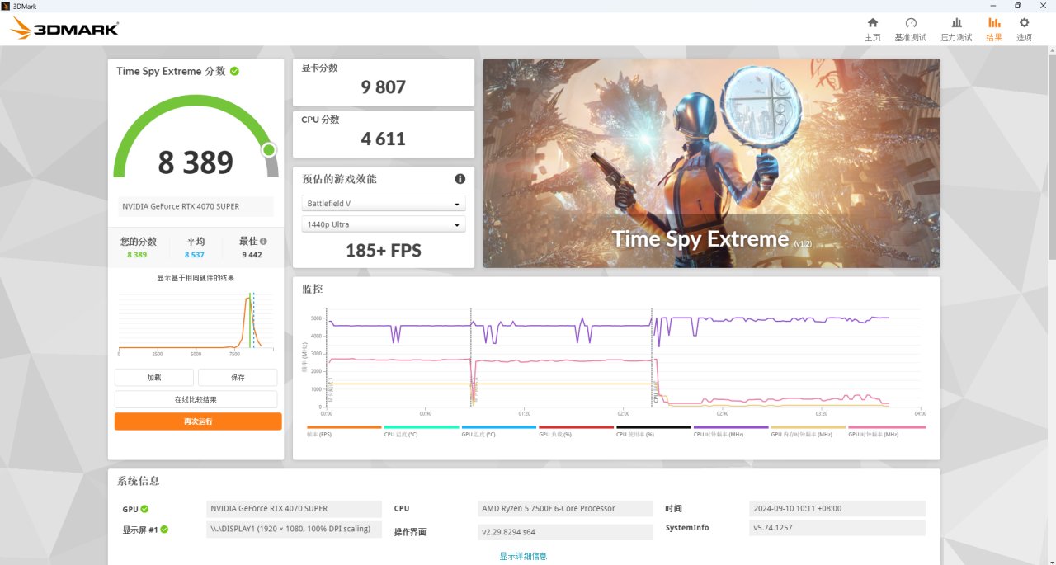Click the green check next to 显示屏 #1

(164, 530)
